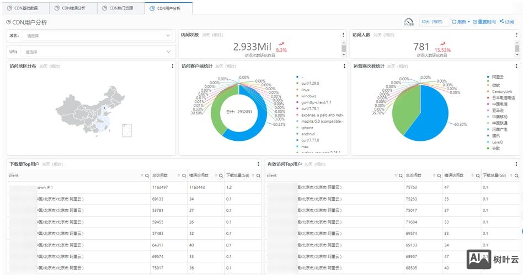Open the 有效访问Top用户 table kebab menu
The image size is (523, 275).
pyautogui.click(x=516, y=164)
